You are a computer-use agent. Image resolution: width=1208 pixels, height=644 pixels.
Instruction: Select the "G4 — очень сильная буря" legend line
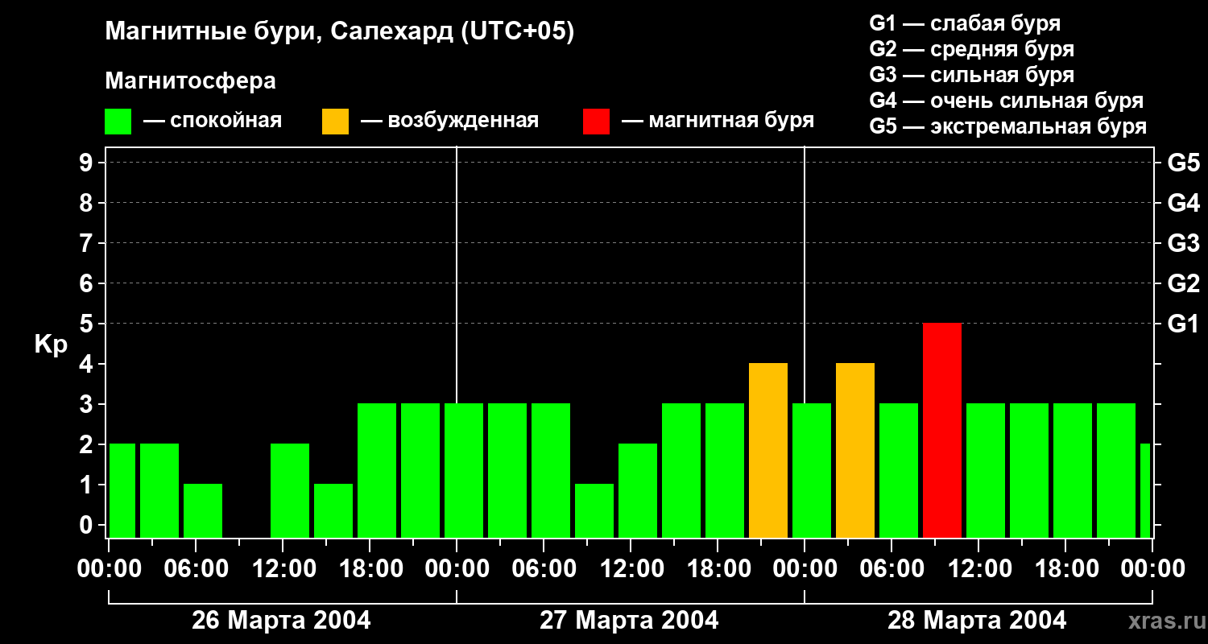(1007, 101)
